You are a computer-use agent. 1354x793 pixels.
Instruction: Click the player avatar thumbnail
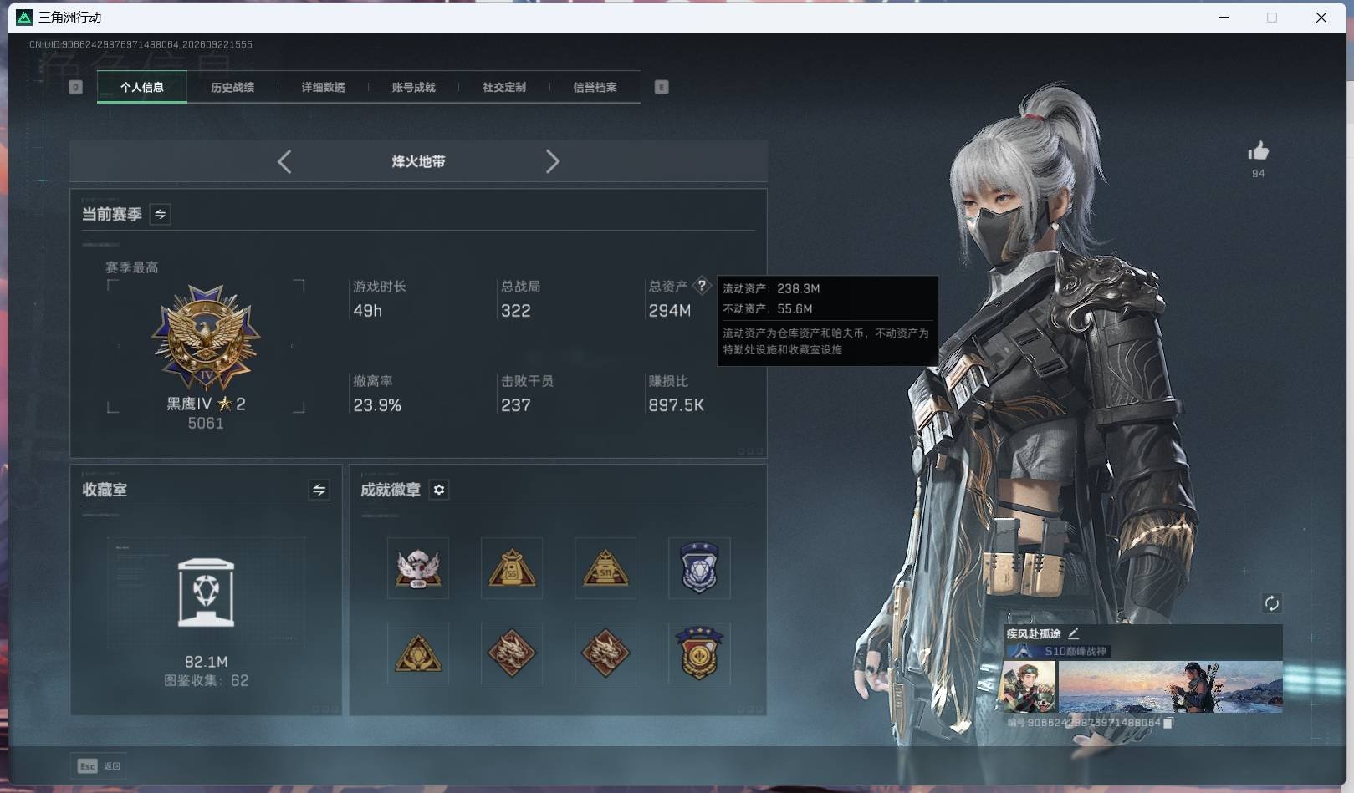tap(1029, 687)
